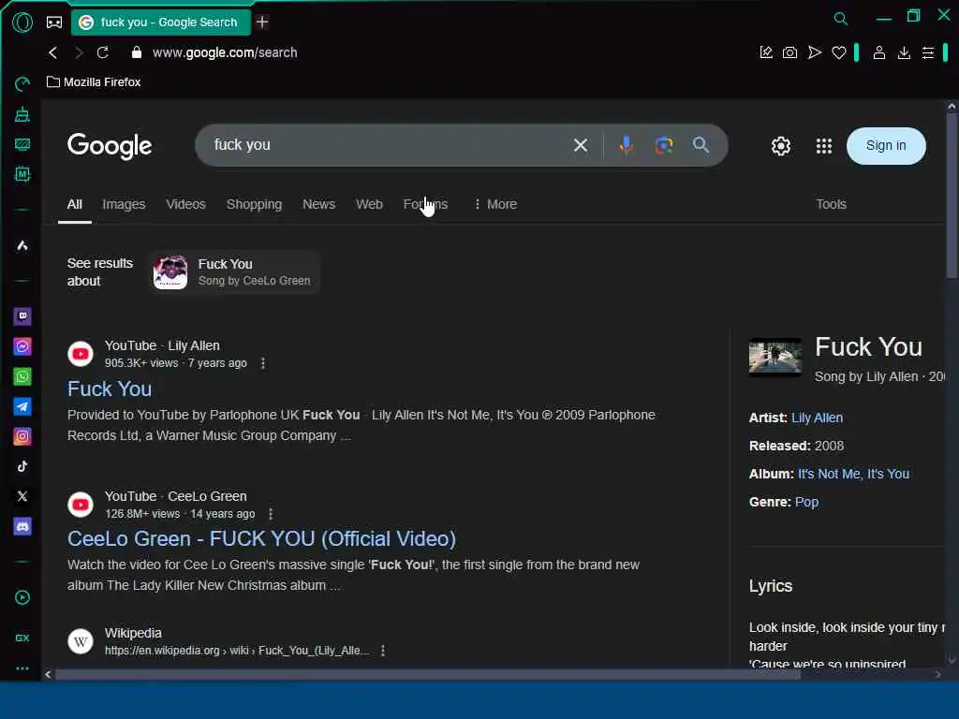Open Google quick settings gear
The width and height of the screenshot is (959, 719).
point(780,145)
